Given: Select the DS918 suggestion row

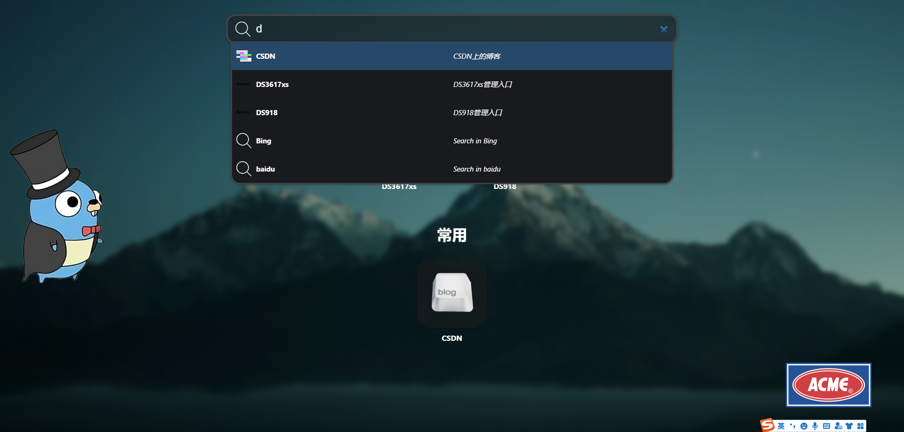Looking at the screenshot, I should point(452,112).
